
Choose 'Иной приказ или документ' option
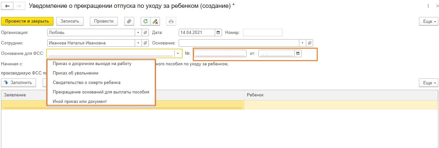click(80, 102)
